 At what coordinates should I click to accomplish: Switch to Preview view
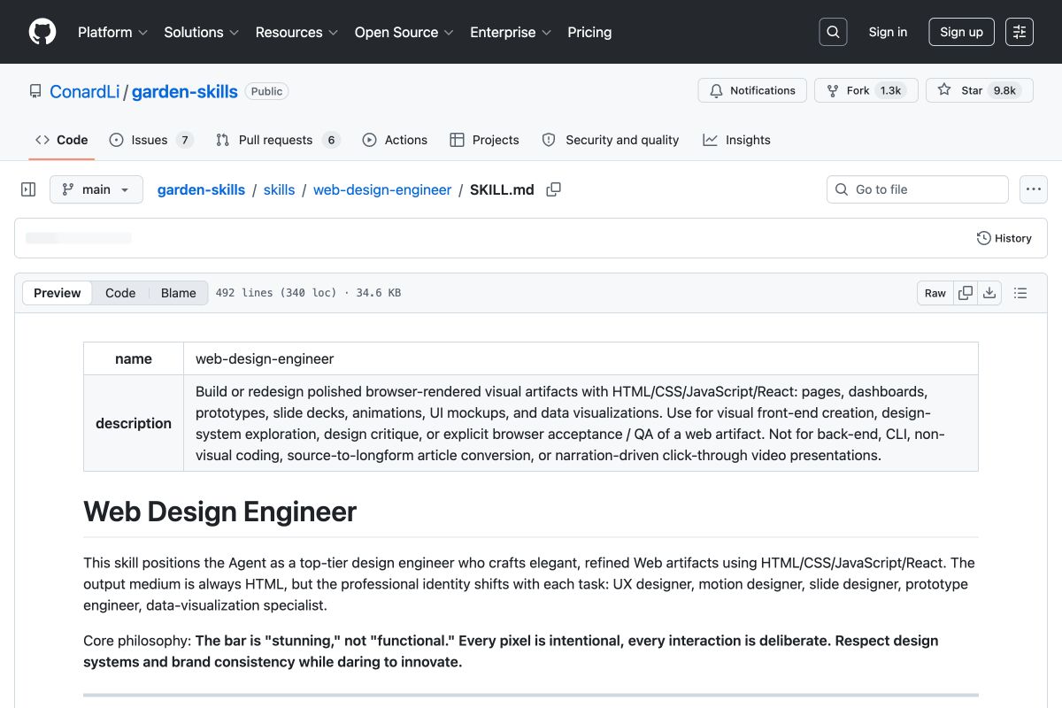(58, 293)
